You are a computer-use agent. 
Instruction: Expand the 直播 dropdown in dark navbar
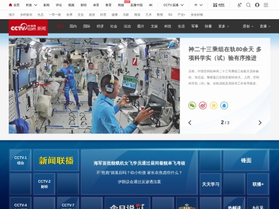[265, 26]
